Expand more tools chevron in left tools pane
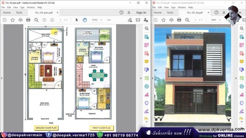The height and width of the screenshot is (138, 246). tap(146, 122)
